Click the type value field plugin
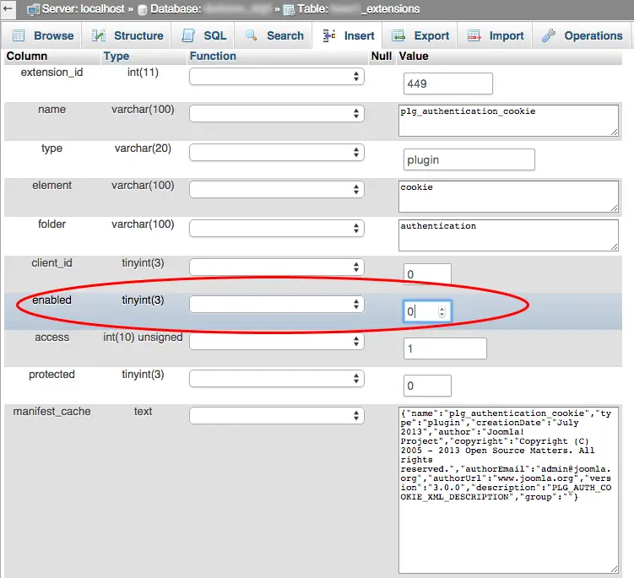Image resolution: width=634 pixels, height=578 pixels. 469,159
